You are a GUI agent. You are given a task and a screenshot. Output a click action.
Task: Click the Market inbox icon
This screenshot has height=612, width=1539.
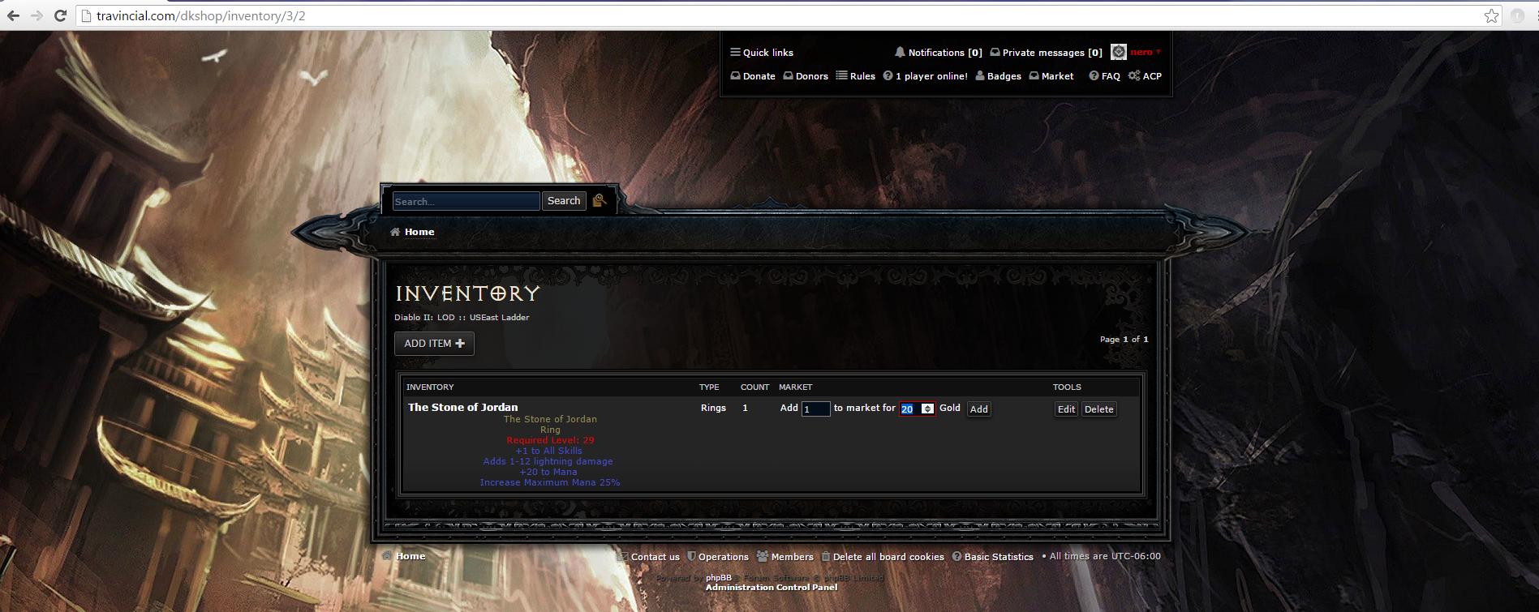click(x=1034, y=76)
